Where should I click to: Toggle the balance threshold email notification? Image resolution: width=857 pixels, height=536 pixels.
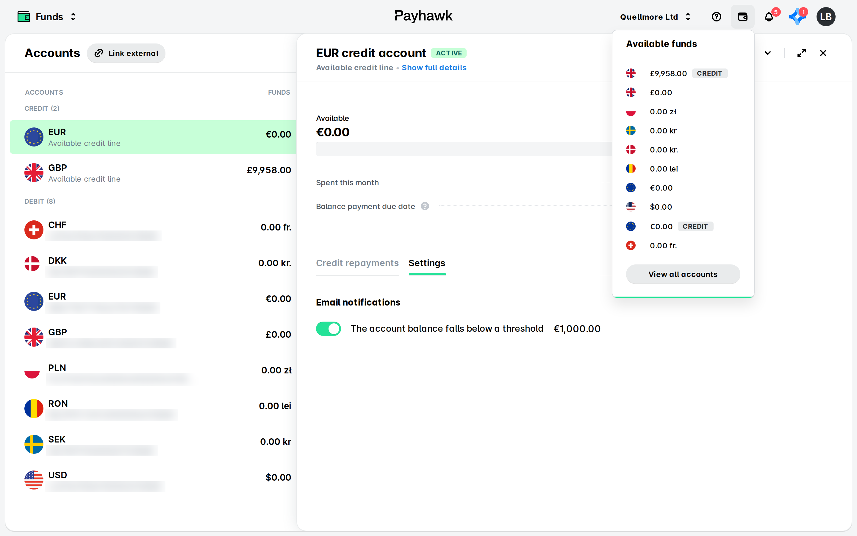pos(328,329)
